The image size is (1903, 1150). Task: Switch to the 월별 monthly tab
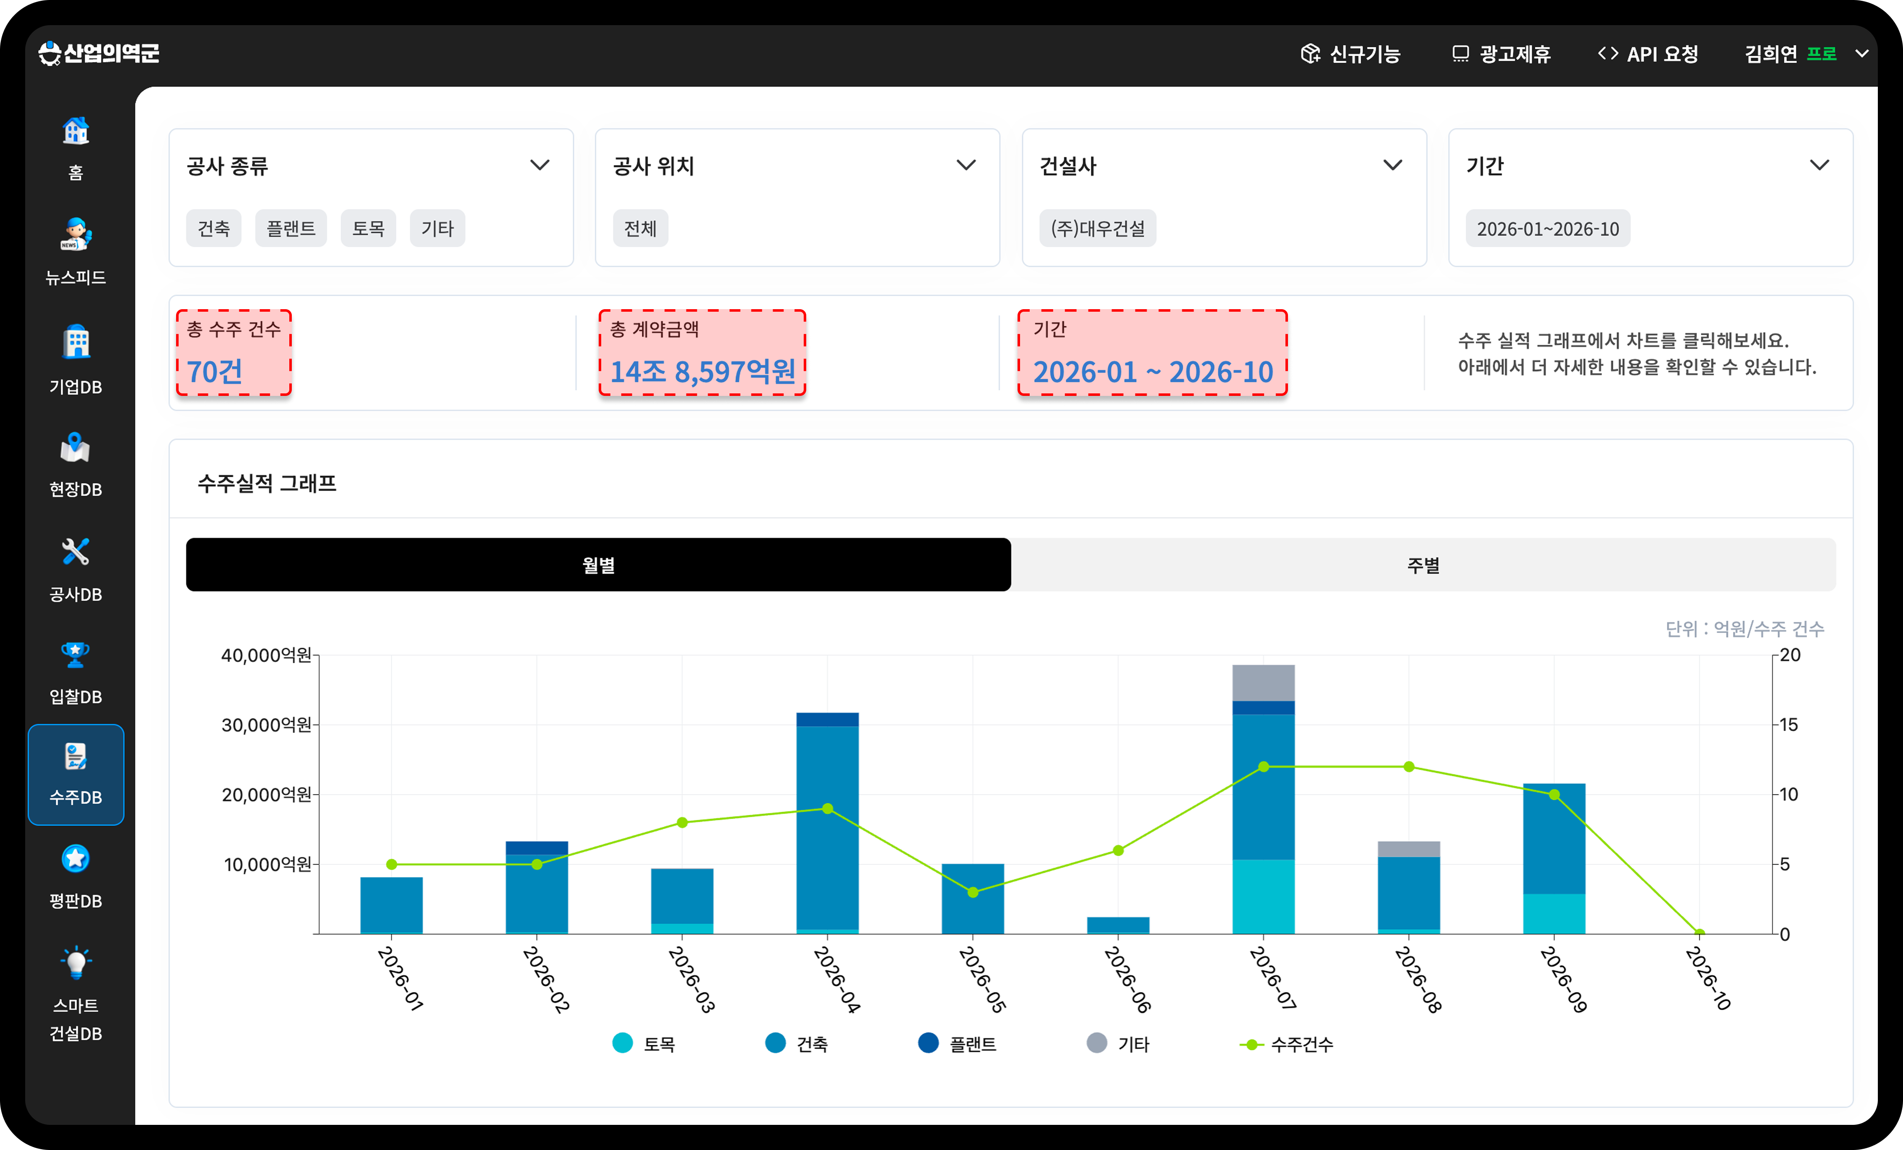click(x=599, y=565)
